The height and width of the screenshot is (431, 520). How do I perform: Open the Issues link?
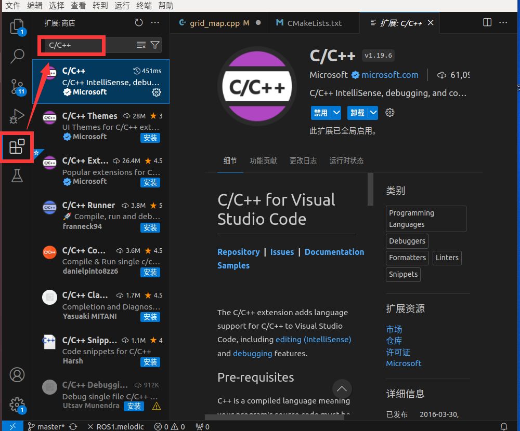point(282,252)
